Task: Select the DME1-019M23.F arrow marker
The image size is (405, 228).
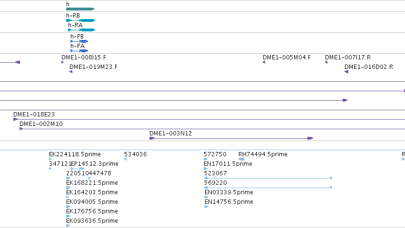Action: pyautogui.click(x=71, y=72)
